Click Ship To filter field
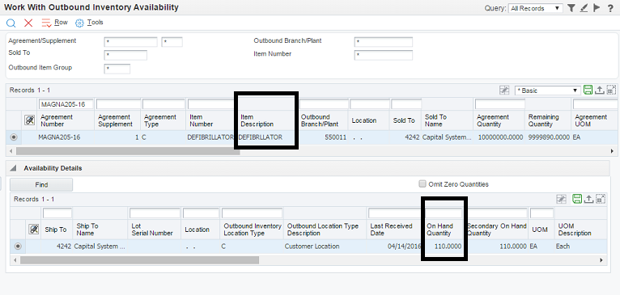 (57, 213)
